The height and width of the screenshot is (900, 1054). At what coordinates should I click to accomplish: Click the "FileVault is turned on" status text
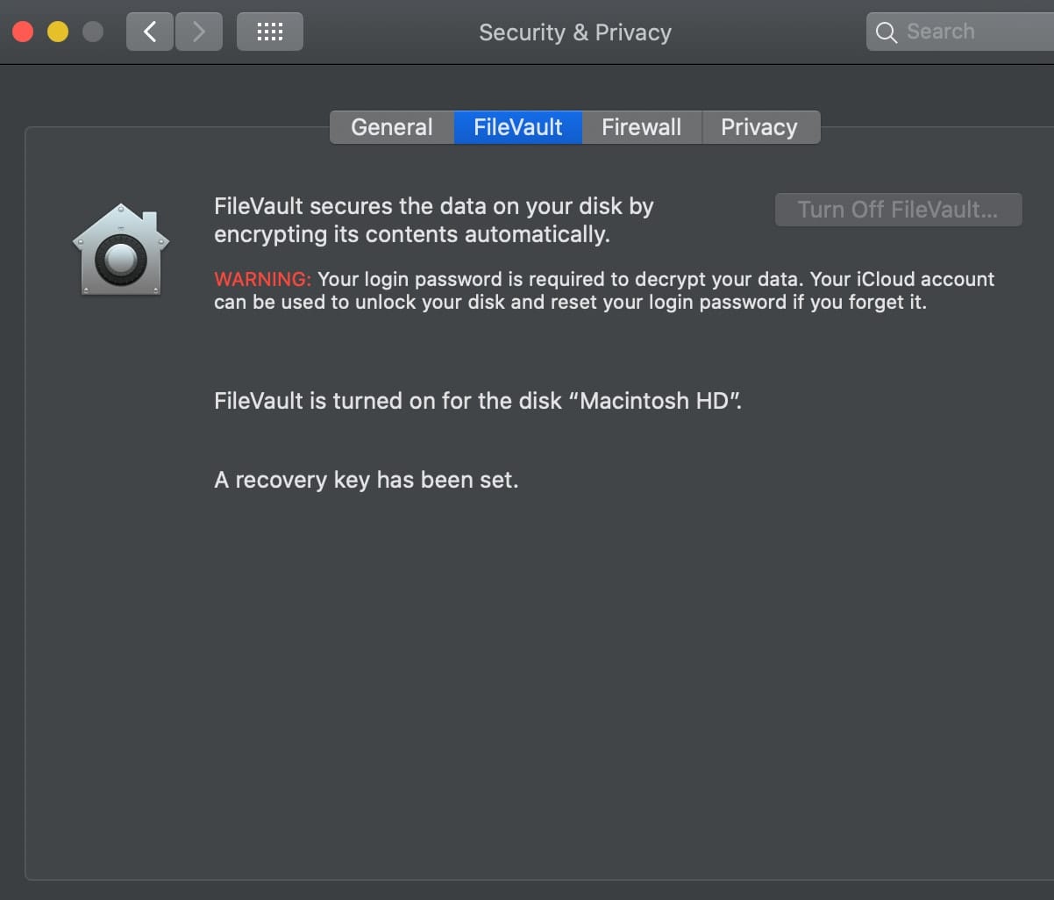click(x=478, y=402)
